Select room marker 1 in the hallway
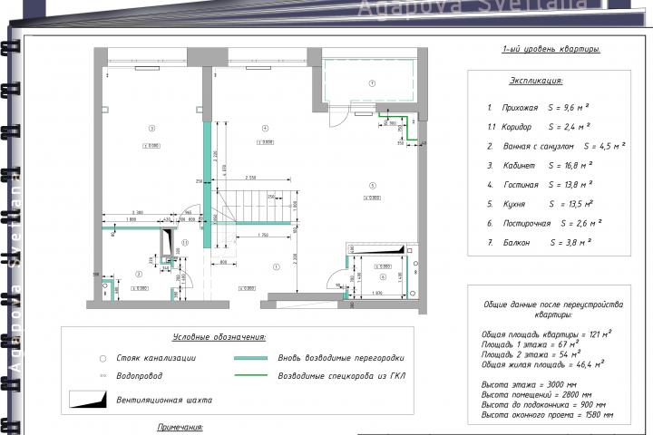 [276, 266]
